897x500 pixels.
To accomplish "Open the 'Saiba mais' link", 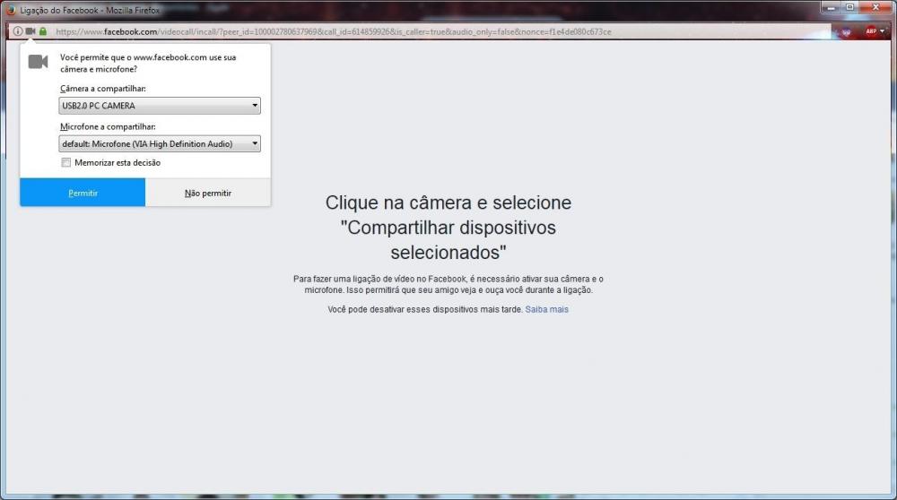I will [547, 309].
